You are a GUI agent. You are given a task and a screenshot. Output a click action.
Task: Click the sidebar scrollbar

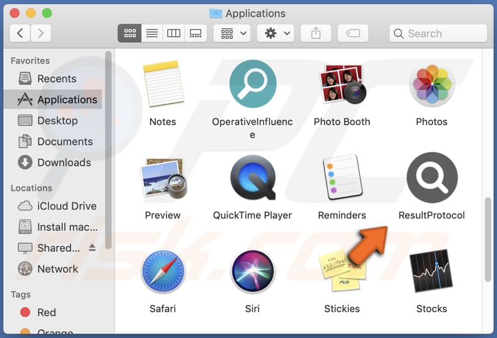pos(108,150)
